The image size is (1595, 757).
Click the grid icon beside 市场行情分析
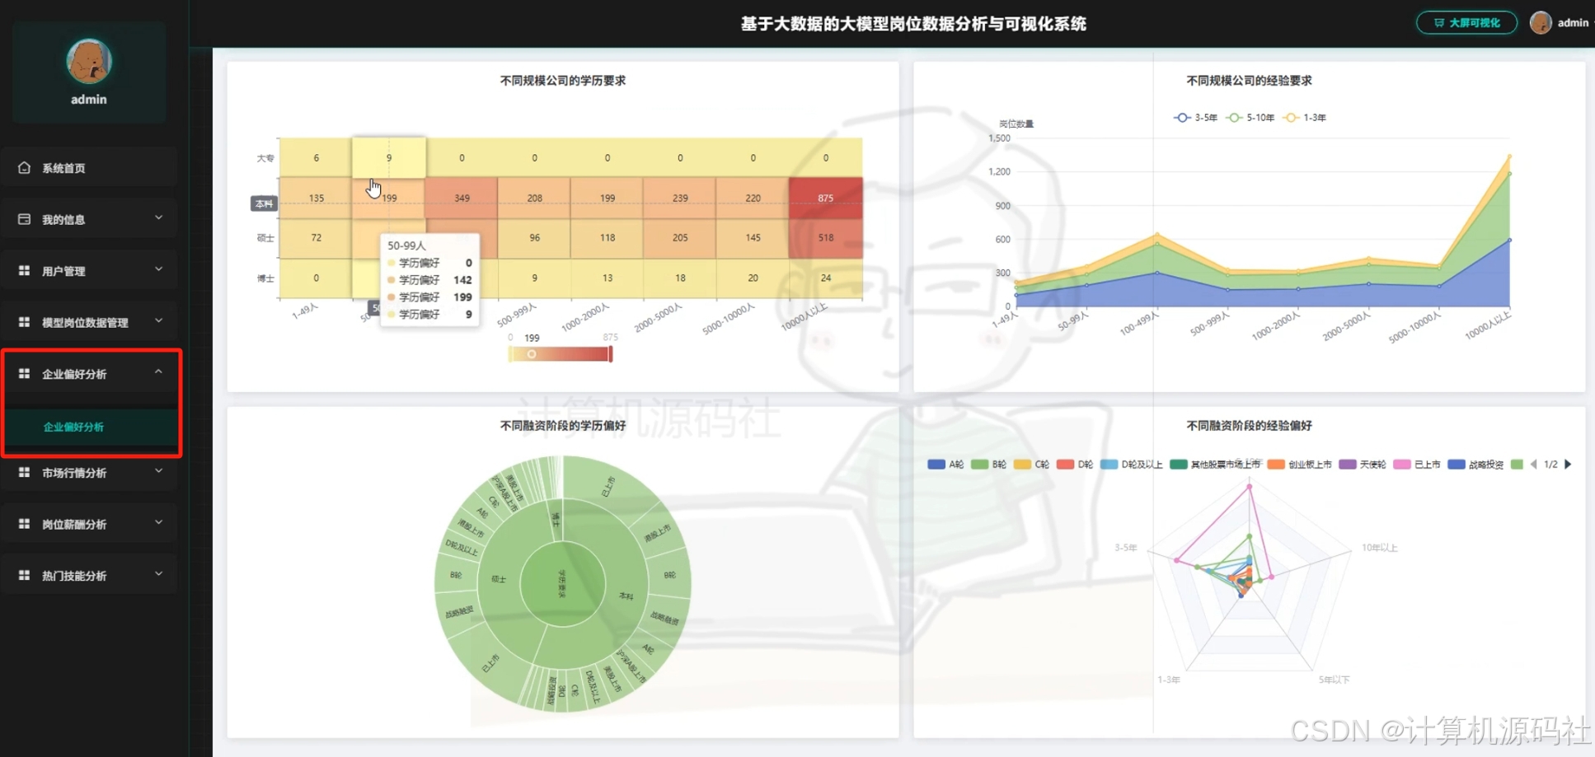pos(24,472)
